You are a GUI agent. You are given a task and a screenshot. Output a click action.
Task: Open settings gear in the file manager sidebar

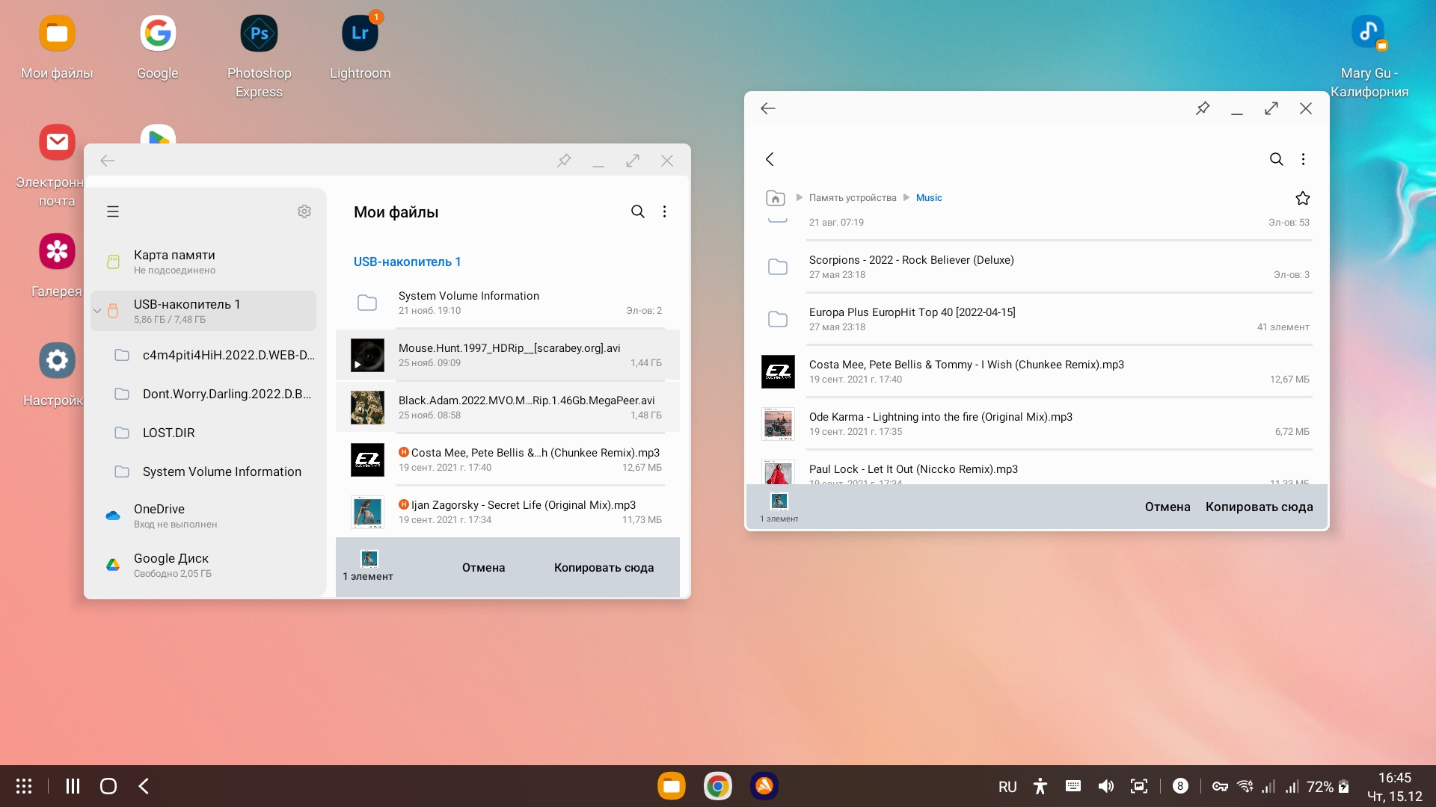[x=304, y=211]
